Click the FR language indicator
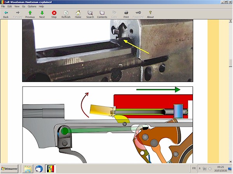The width and height of the screenshot is (233, 174). click(194, 168)
